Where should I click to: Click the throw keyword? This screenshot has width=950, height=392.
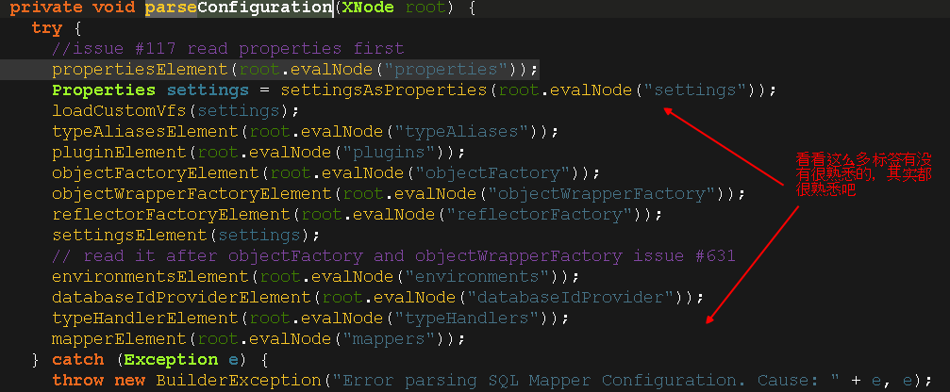point(78,381)
